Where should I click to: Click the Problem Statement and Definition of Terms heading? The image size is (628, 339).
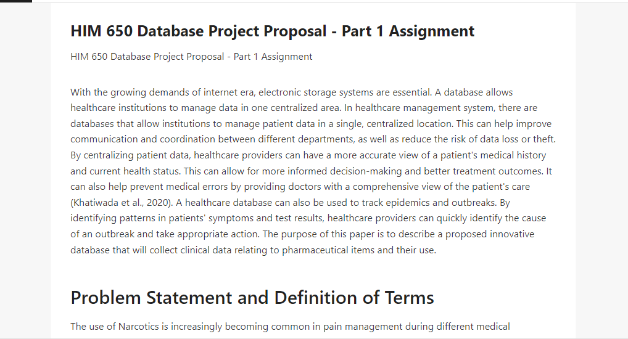pos(252,298)
